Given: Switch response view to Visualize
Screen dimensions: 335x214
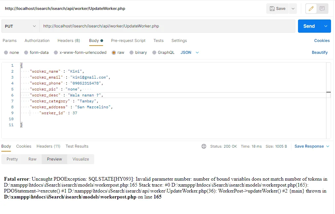Looking at the screenshot, I should [81, 159].
